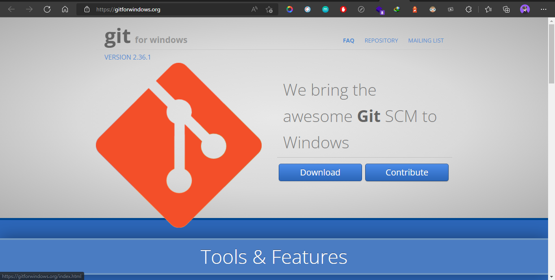Click the VERSION 2.36.1 link
This screenshot has width=555, height=280.
(x=128, y=57)
